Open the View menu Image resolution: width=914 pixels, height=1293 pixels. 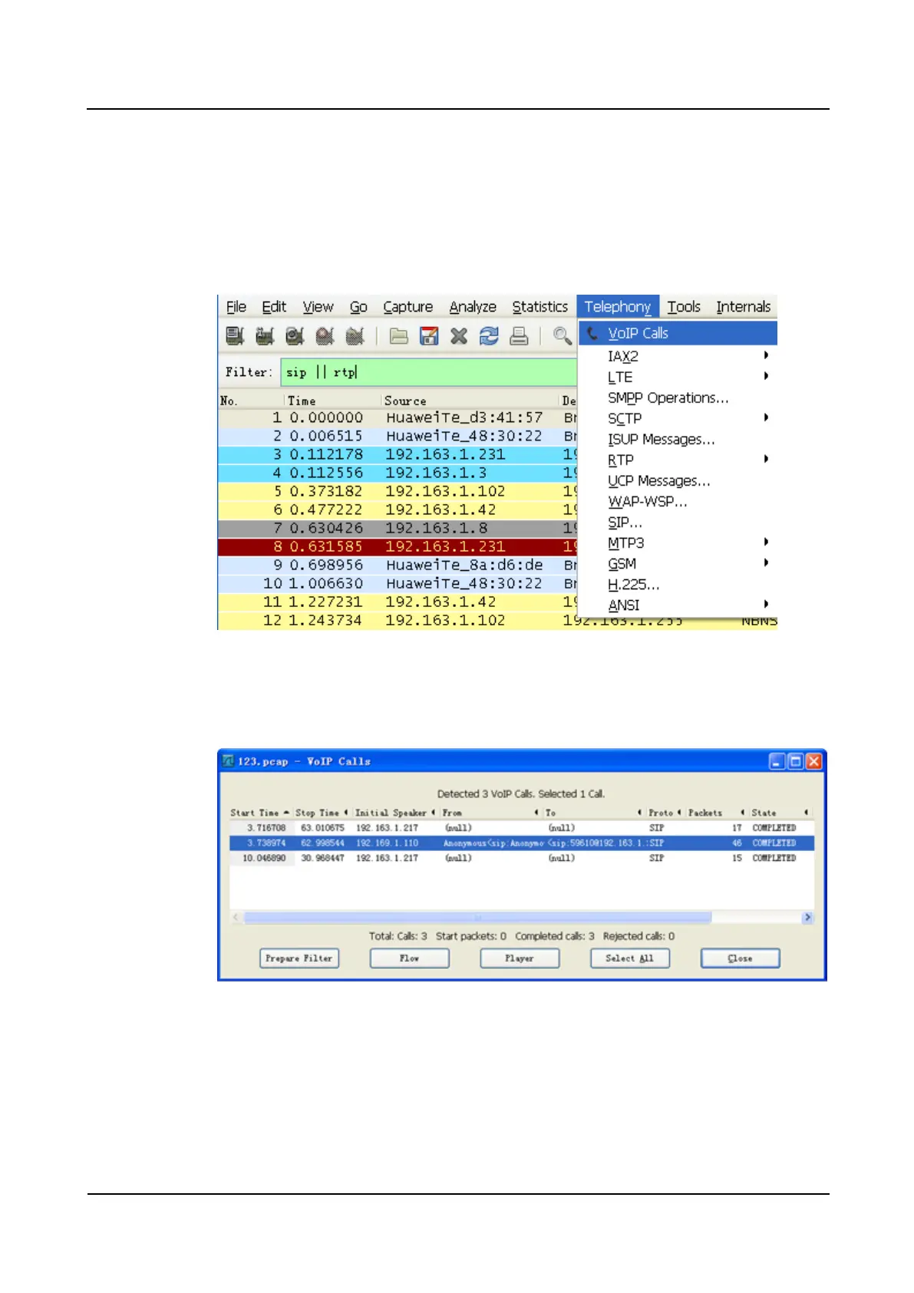(318, 307)
